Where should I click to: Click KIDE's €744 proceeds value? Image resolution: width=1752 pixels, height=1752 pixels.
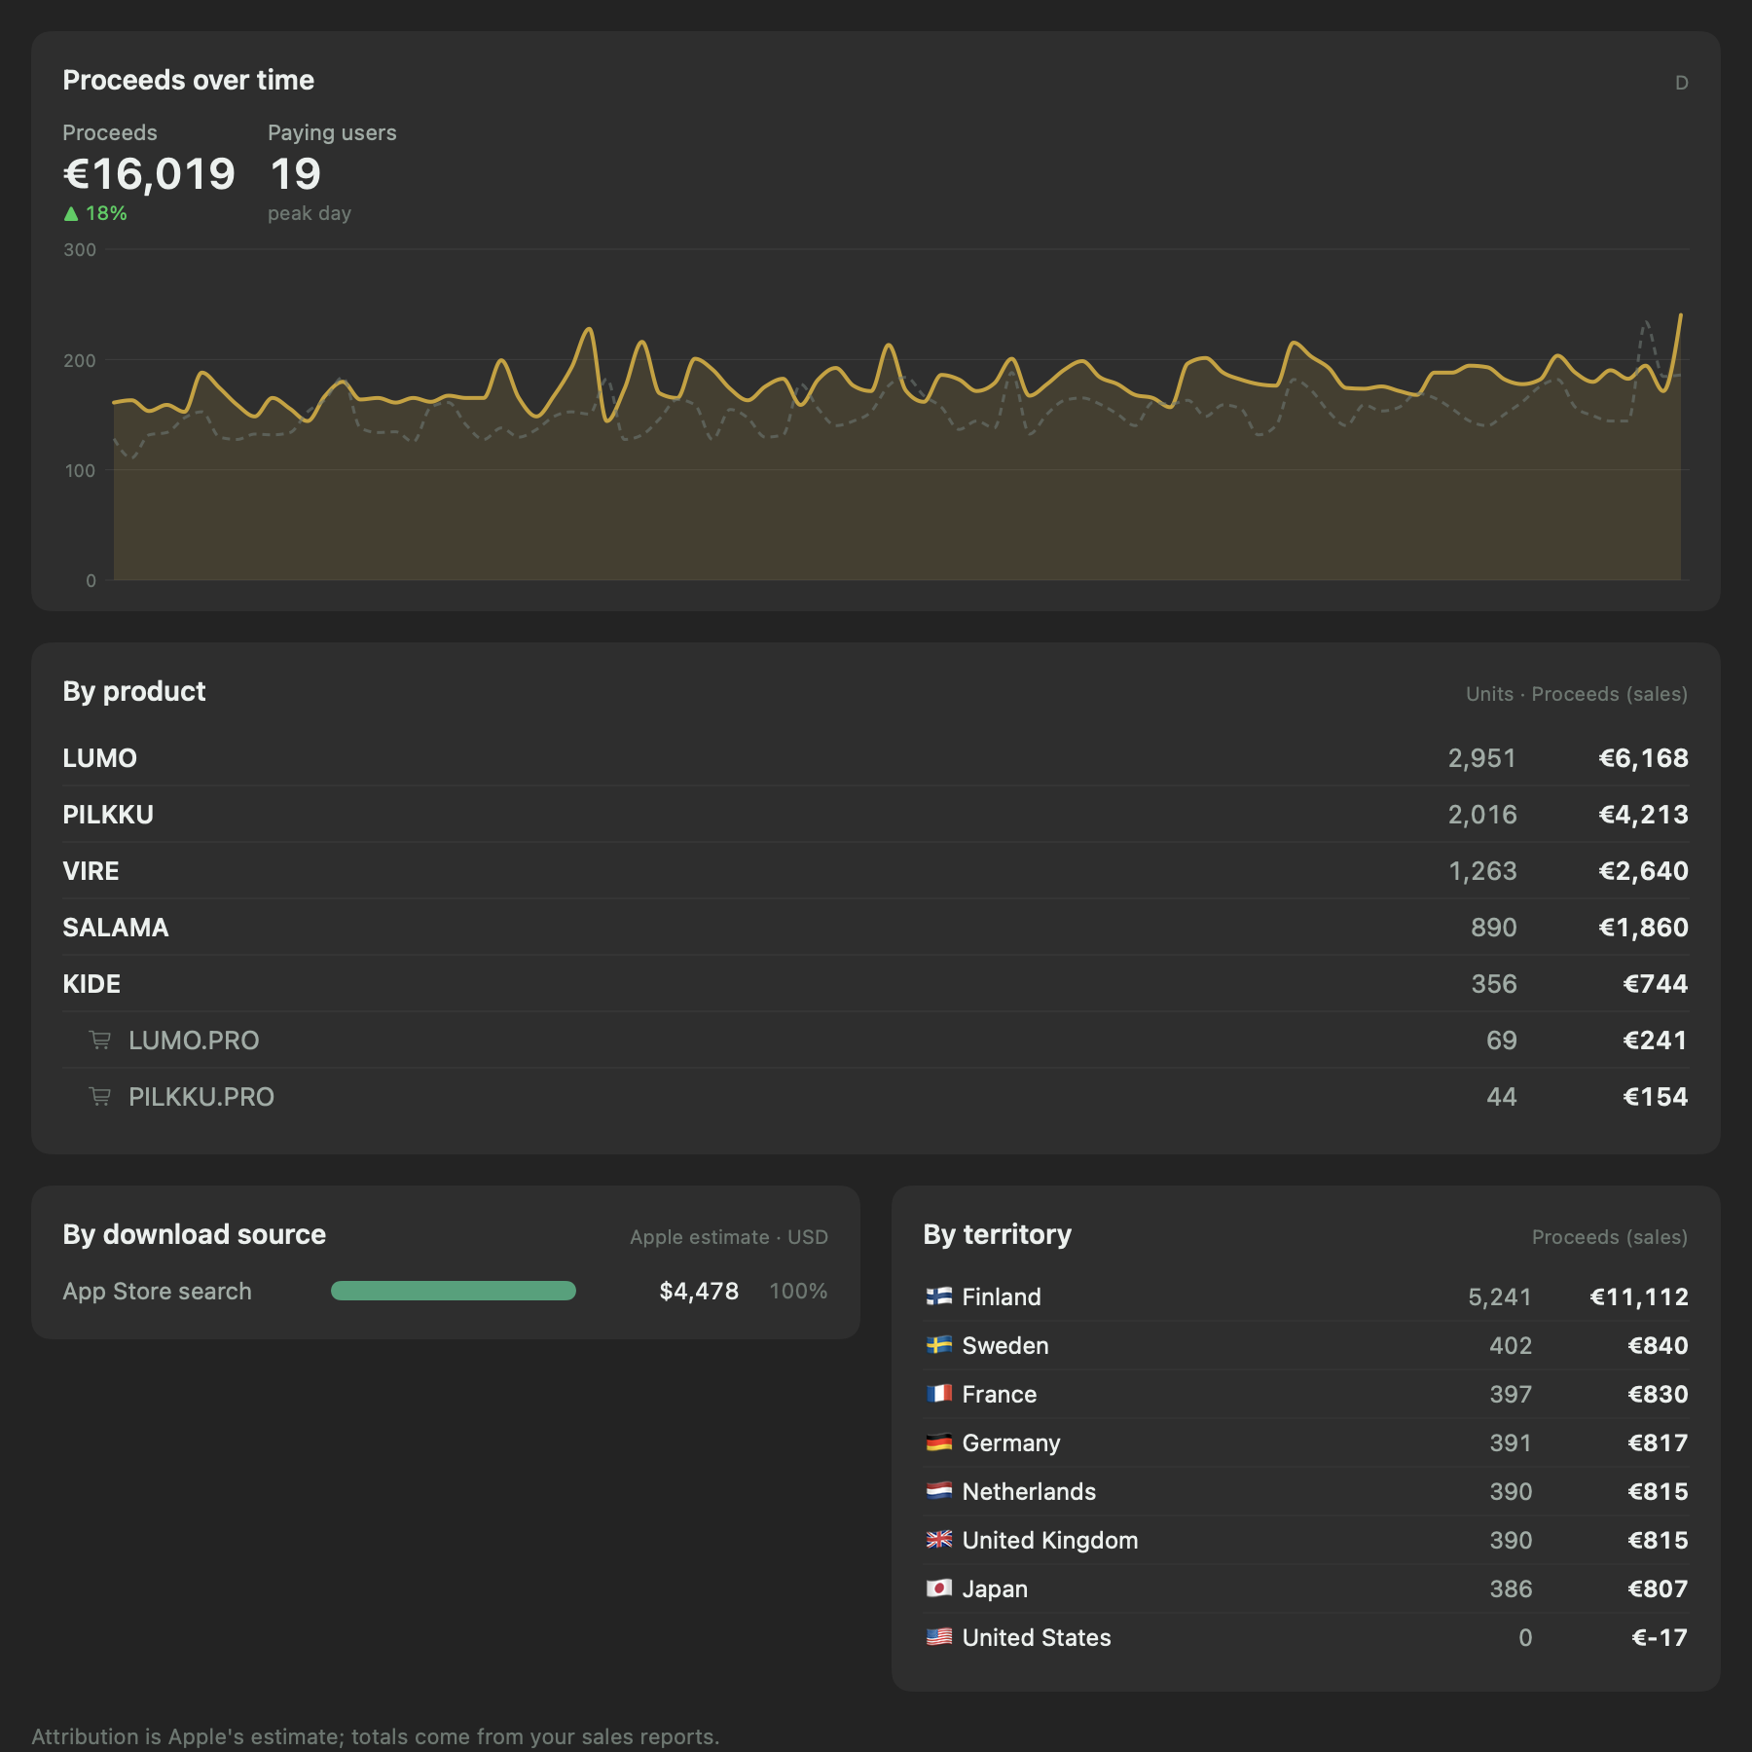coord(1656,984)
